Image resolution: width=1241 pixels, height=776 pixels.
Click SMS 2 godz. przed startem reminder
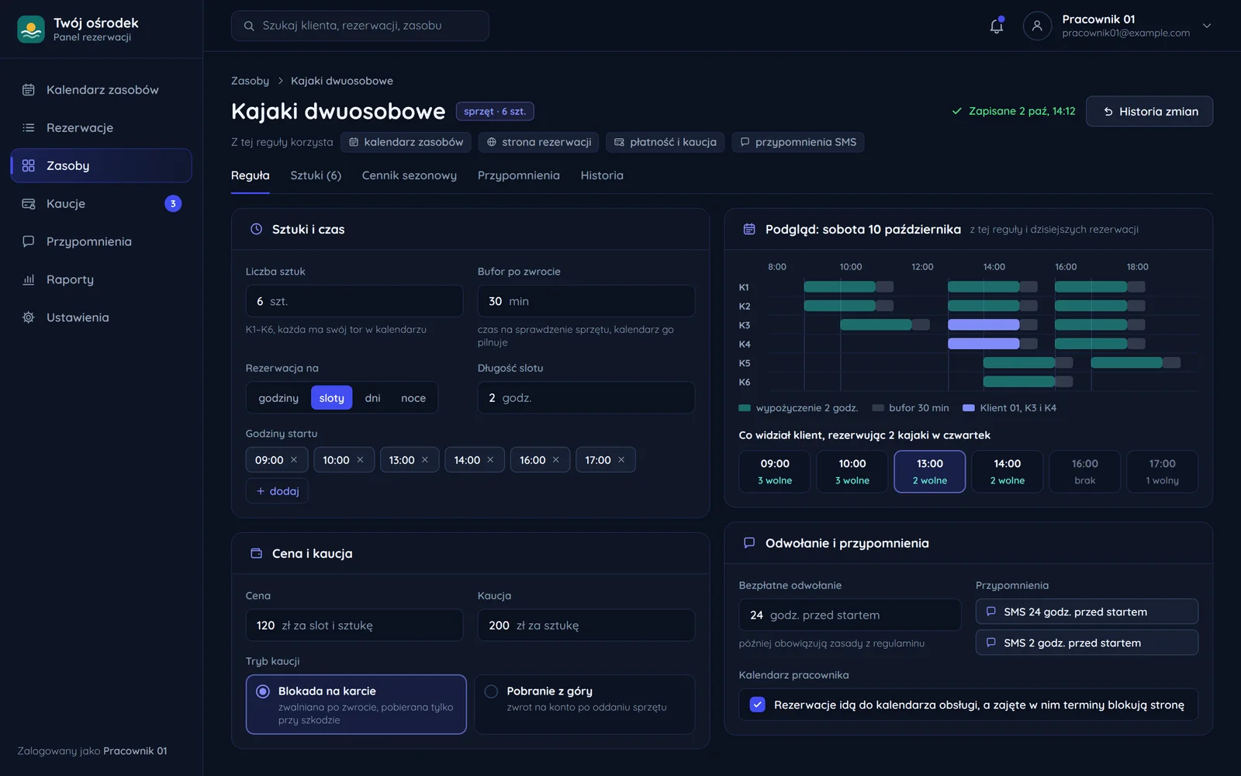coord(1087,643)
